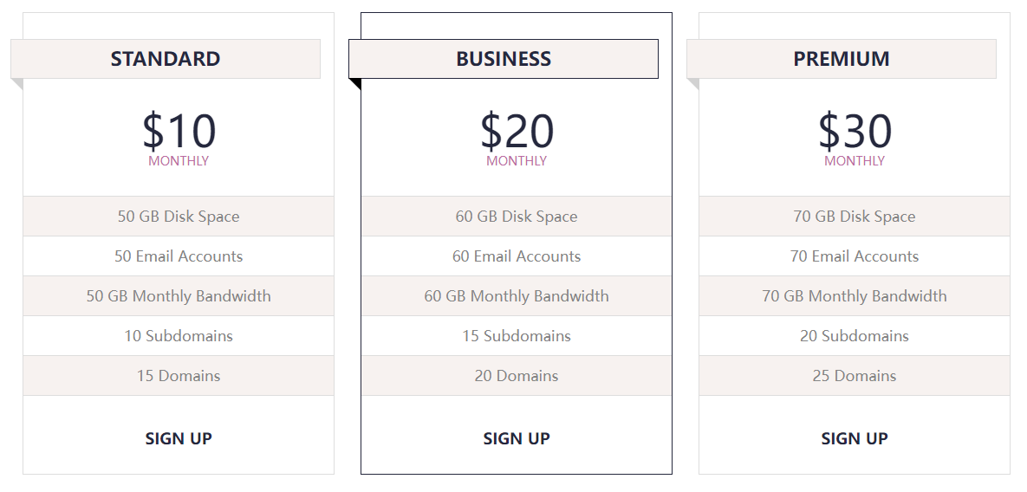Select the BUSINESS plan header ribbon
The image size is (1027, 492).
503,59
